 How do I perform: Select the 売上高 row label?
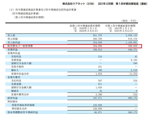[x=11, y=35]
